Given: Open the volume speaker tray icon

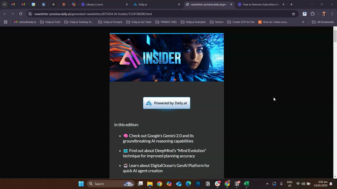Looking at the screenshot, I should (303, 184).
